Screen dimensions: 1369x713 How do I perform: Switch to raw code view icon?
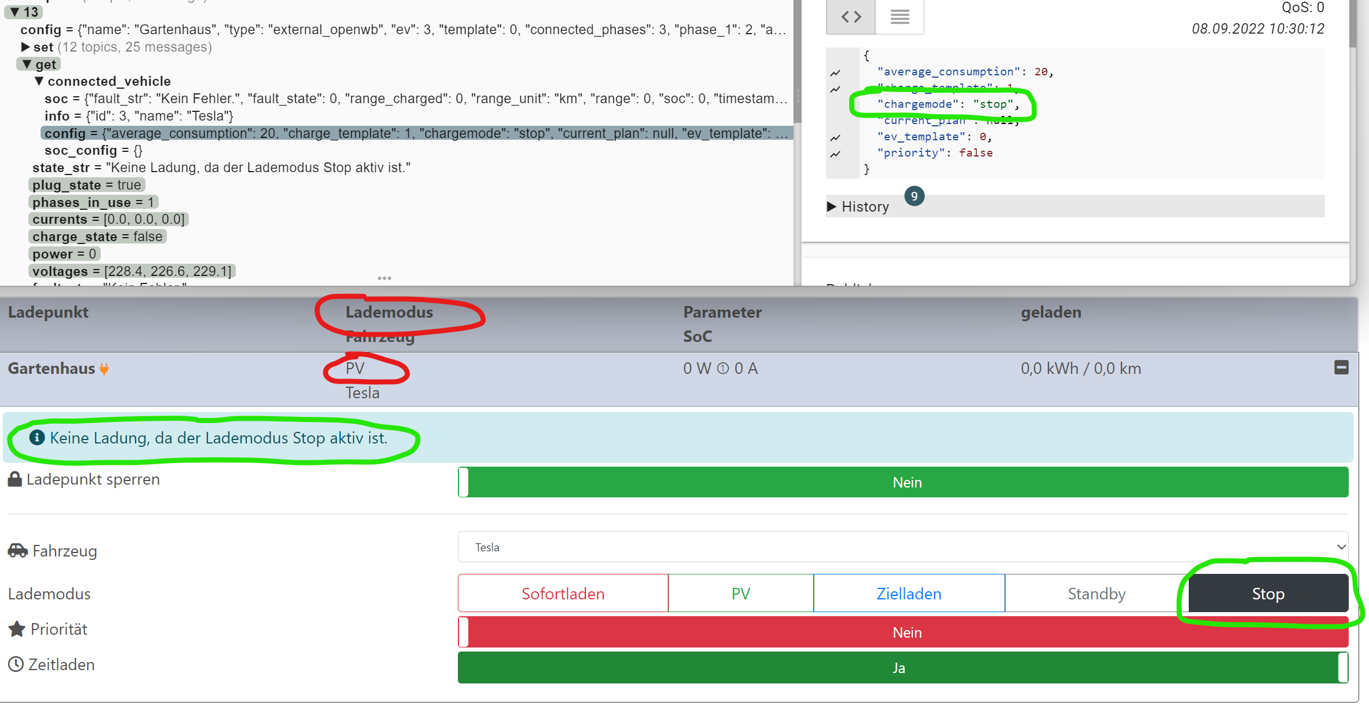click(x=850, y=17)
